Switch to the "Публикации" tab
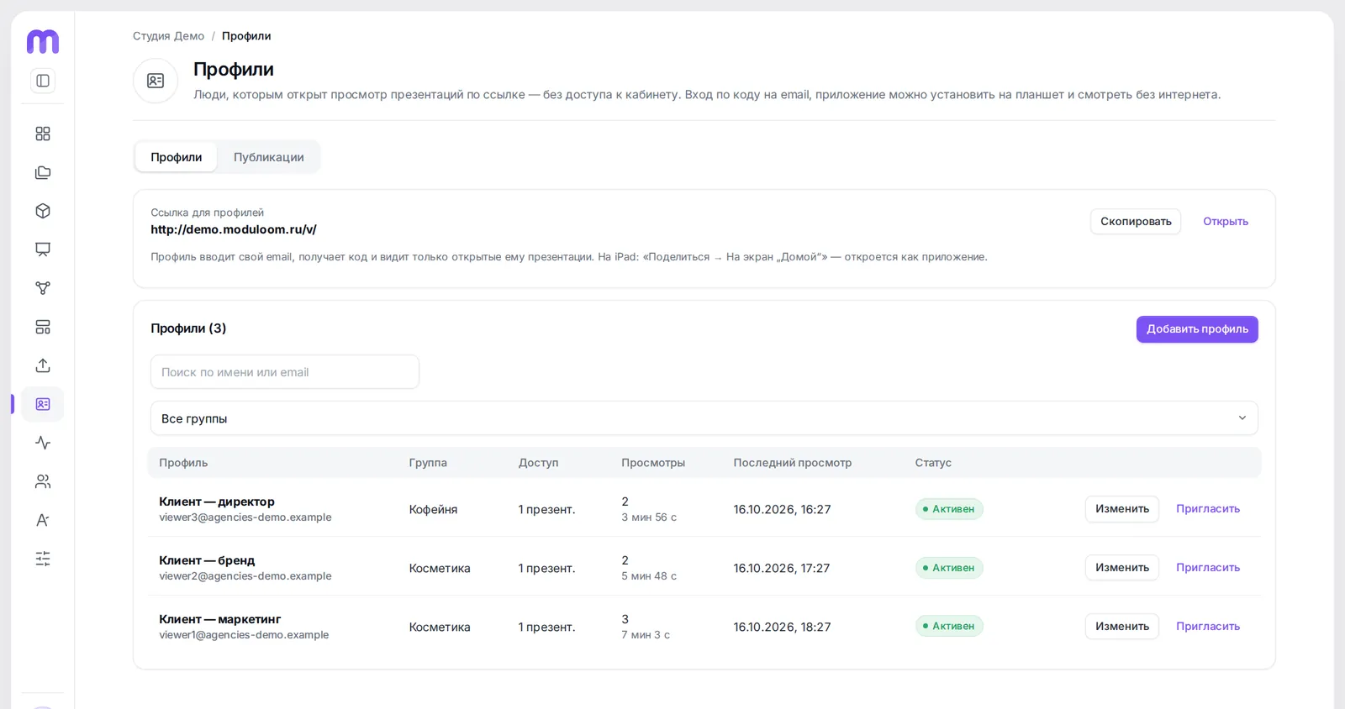Viewport: 1345px width, 709px height. pos(269,157)
